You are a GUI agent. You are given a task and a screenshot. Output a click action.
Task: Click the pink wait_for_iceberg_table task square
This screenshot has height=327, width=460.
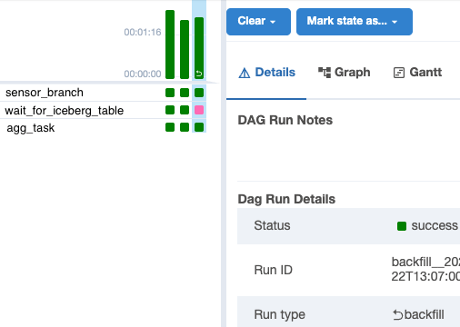click(199, 110)
